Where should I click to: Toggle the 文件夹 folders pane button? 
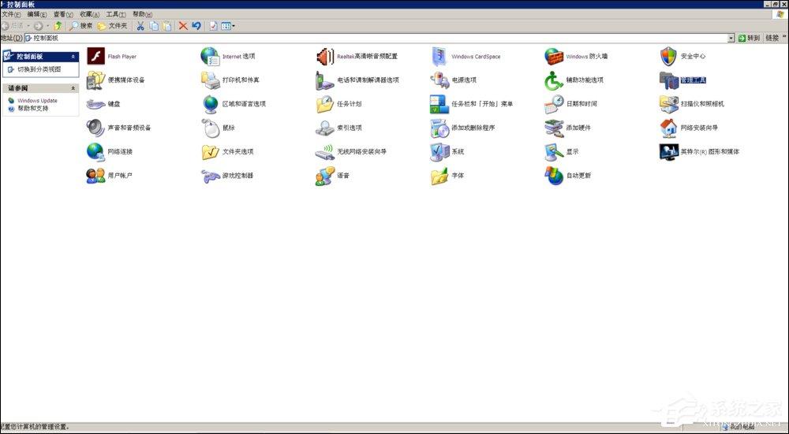click(x=112, y=26)
